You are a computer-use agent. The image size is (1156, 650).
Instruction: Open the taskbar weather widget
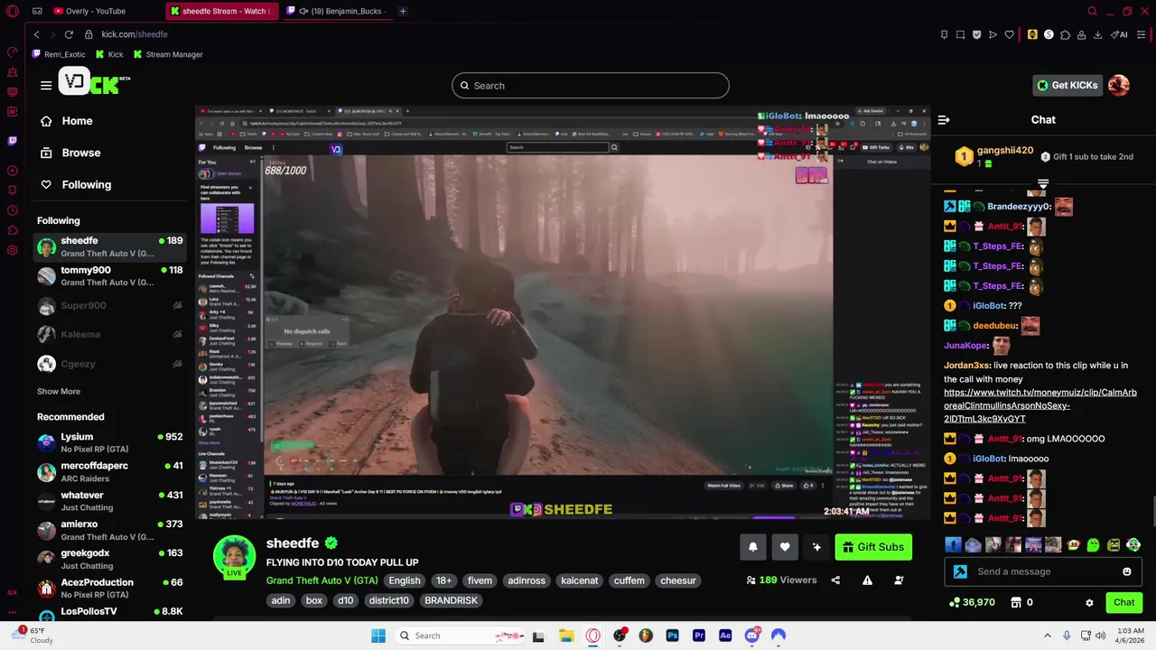coord(32,635)
